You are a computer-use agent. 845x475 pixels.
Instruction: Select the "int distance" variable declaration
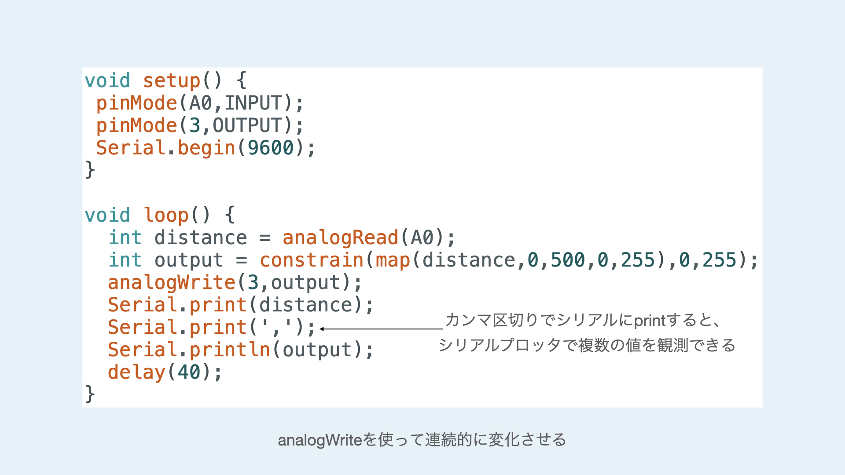pos(178,238)
